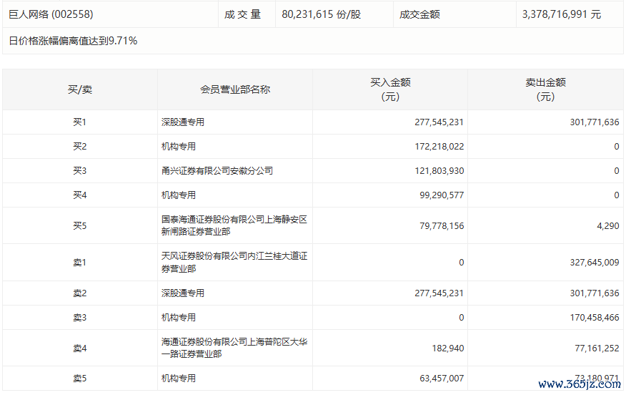Select 深股通专用 in the 买1 row
This screenshot has height=395, width=626.
point(183,122)
